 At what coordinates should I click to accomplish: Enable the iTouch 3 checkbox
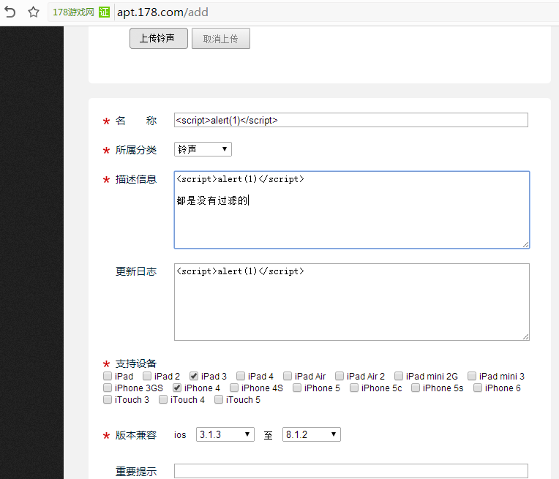tap(108, 399)
